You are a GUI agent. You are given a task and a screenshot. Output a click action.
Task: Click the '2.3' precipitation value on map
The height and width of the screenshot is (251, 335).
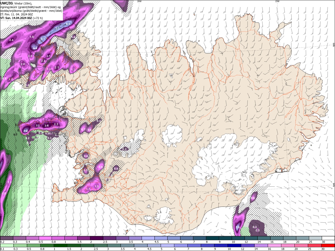tap(56, 124)
